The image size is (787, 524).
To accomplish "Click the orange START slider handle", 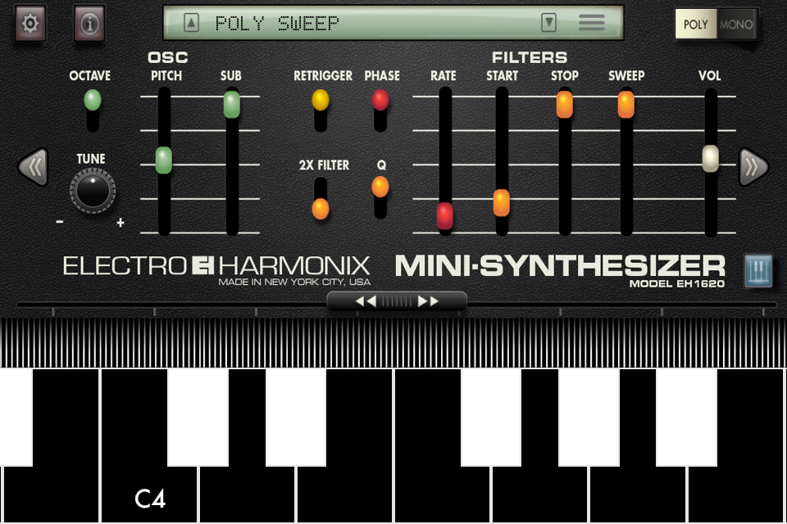I will (502, 203).
